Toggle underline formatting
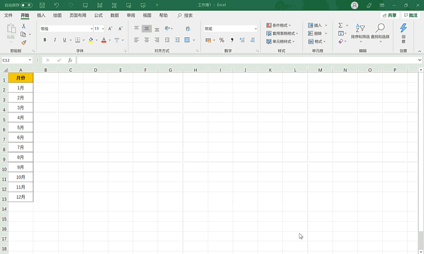Image resolution: width=424 pixels, height=254 pixels. tap(64, 40)
